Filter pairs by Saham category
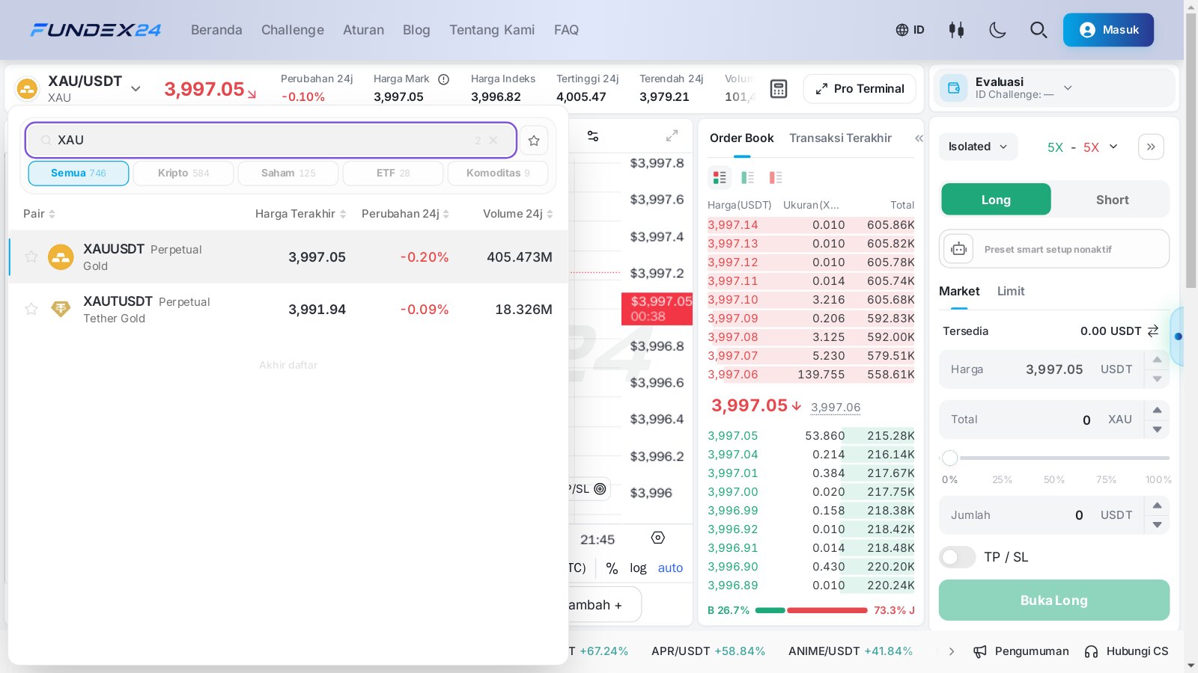The width and height of the screenshot is (1198, 673). [x=288, y=173]
